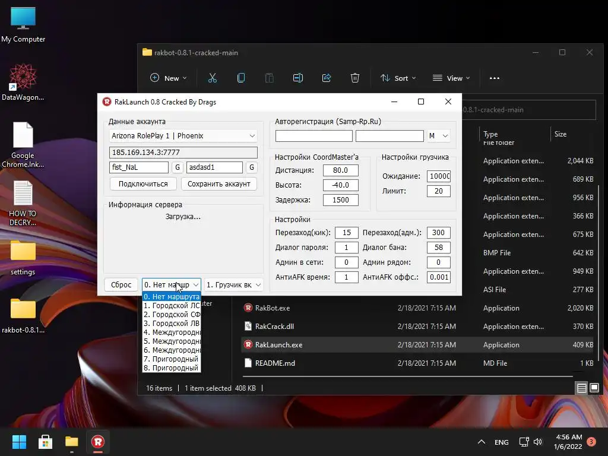Open the See more ellipsis in Explorer
Image resolution: width=608 pixels, height=456 pixels.
point(495,78)
